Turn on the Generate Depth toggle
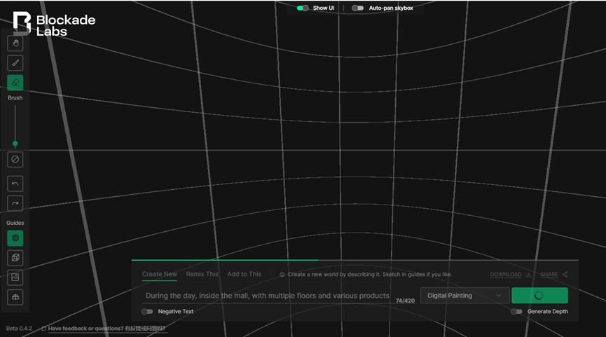The width and height of the screenshot is (606, 337). click(516, 311)
